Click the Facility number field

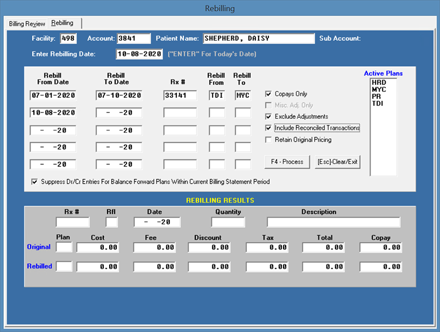(68, 39)
